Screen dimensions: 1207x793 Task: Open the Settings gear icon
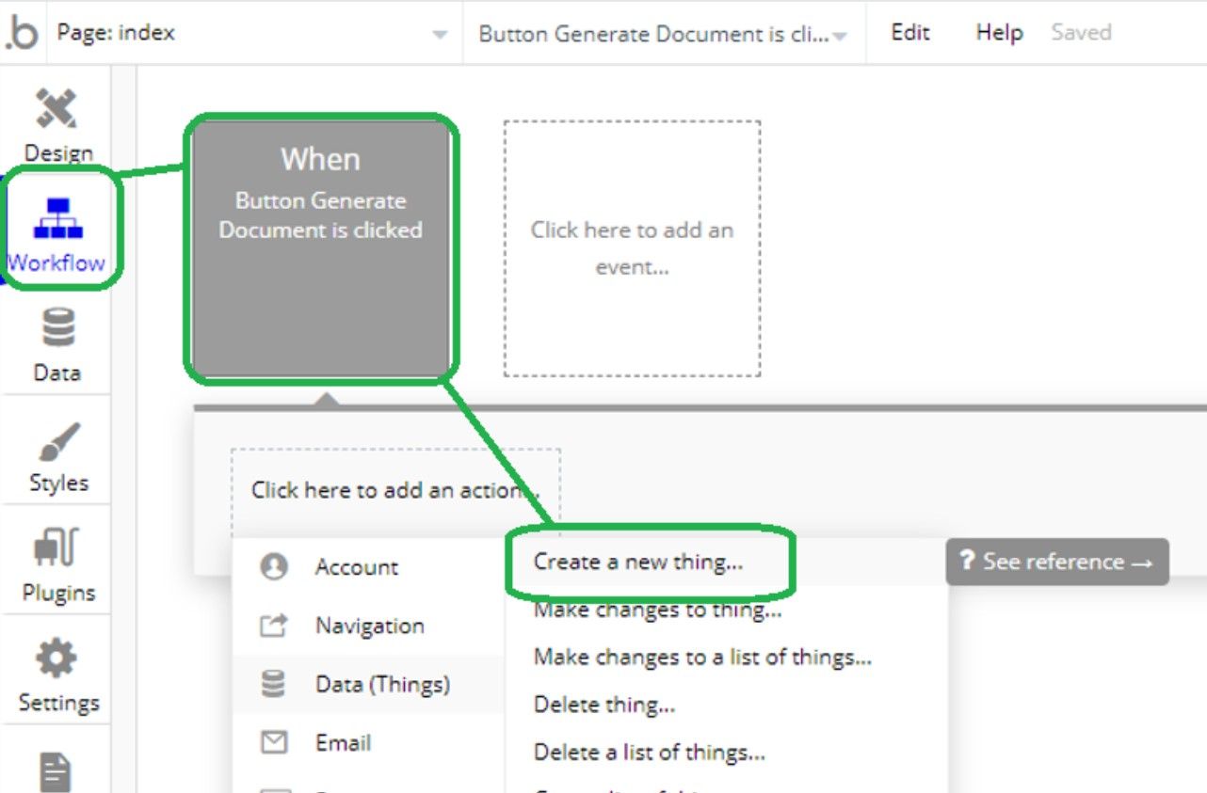57,659
